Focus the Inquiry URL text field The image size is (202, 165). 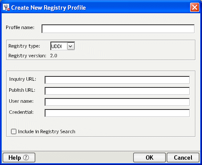[x=117, y=80]
